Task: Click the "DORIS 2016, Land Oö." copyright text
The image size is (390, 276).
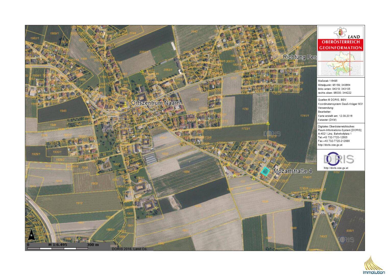Action: [129, 249]
